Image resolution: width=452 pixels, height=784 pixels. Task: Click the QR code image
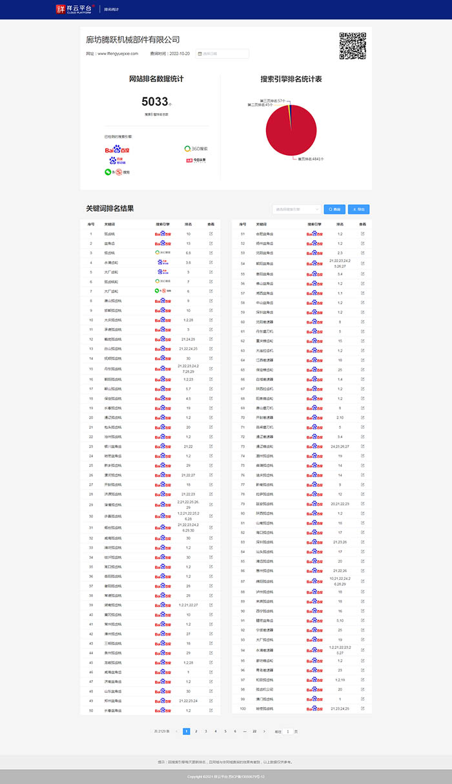[x=353, y=45]
